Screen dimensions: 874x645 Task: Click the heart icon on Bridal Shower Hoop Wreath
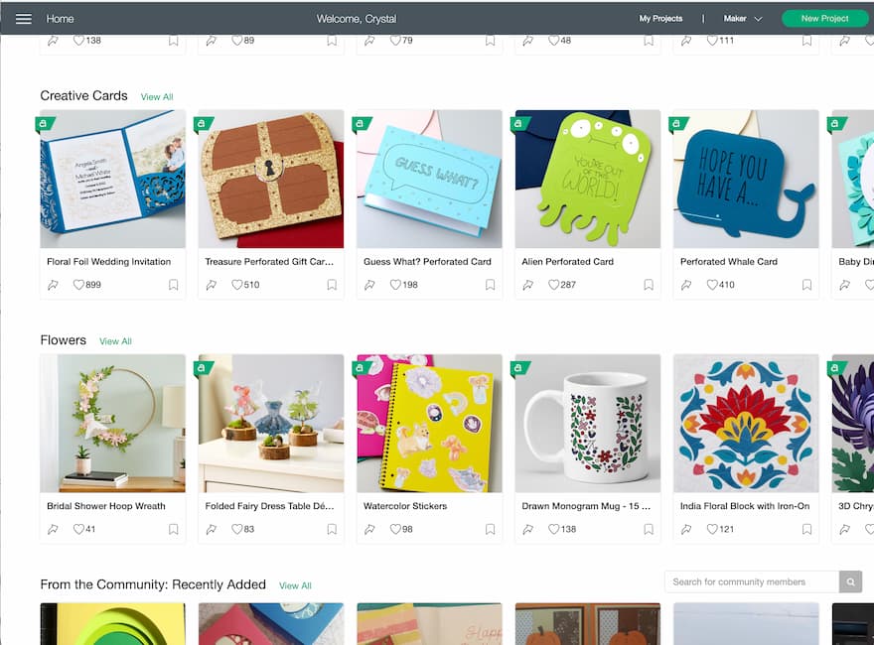(x=78, y=529)
